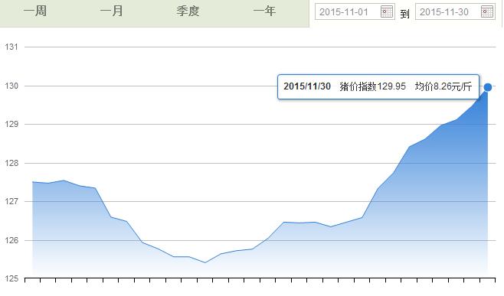Click the chart line start point at left

click(x=33, y=182)
